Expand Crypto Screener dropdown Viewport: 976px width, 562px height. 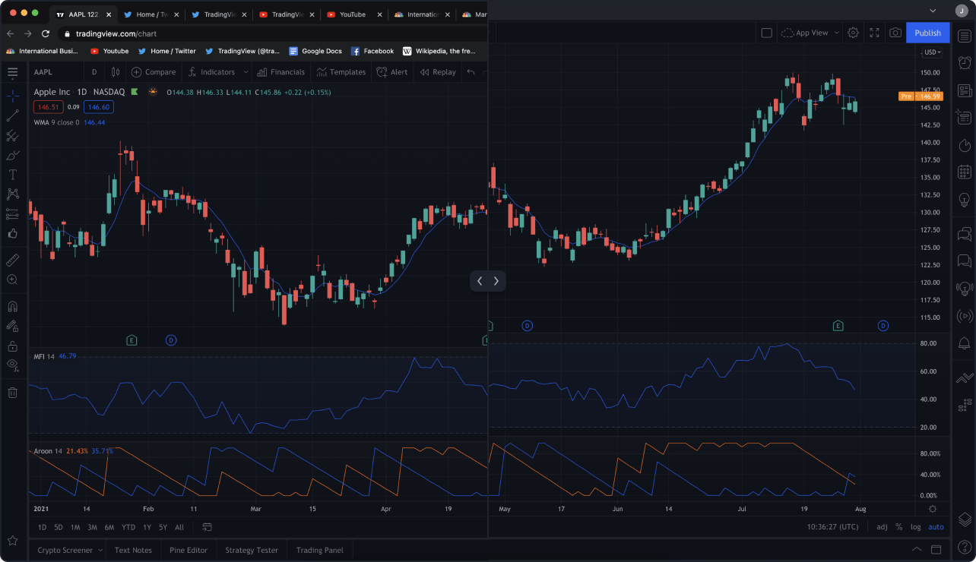point(100,551)
